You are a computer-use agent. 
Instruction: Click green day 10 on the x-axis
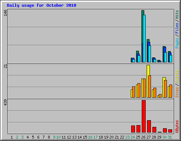point(58,137)
